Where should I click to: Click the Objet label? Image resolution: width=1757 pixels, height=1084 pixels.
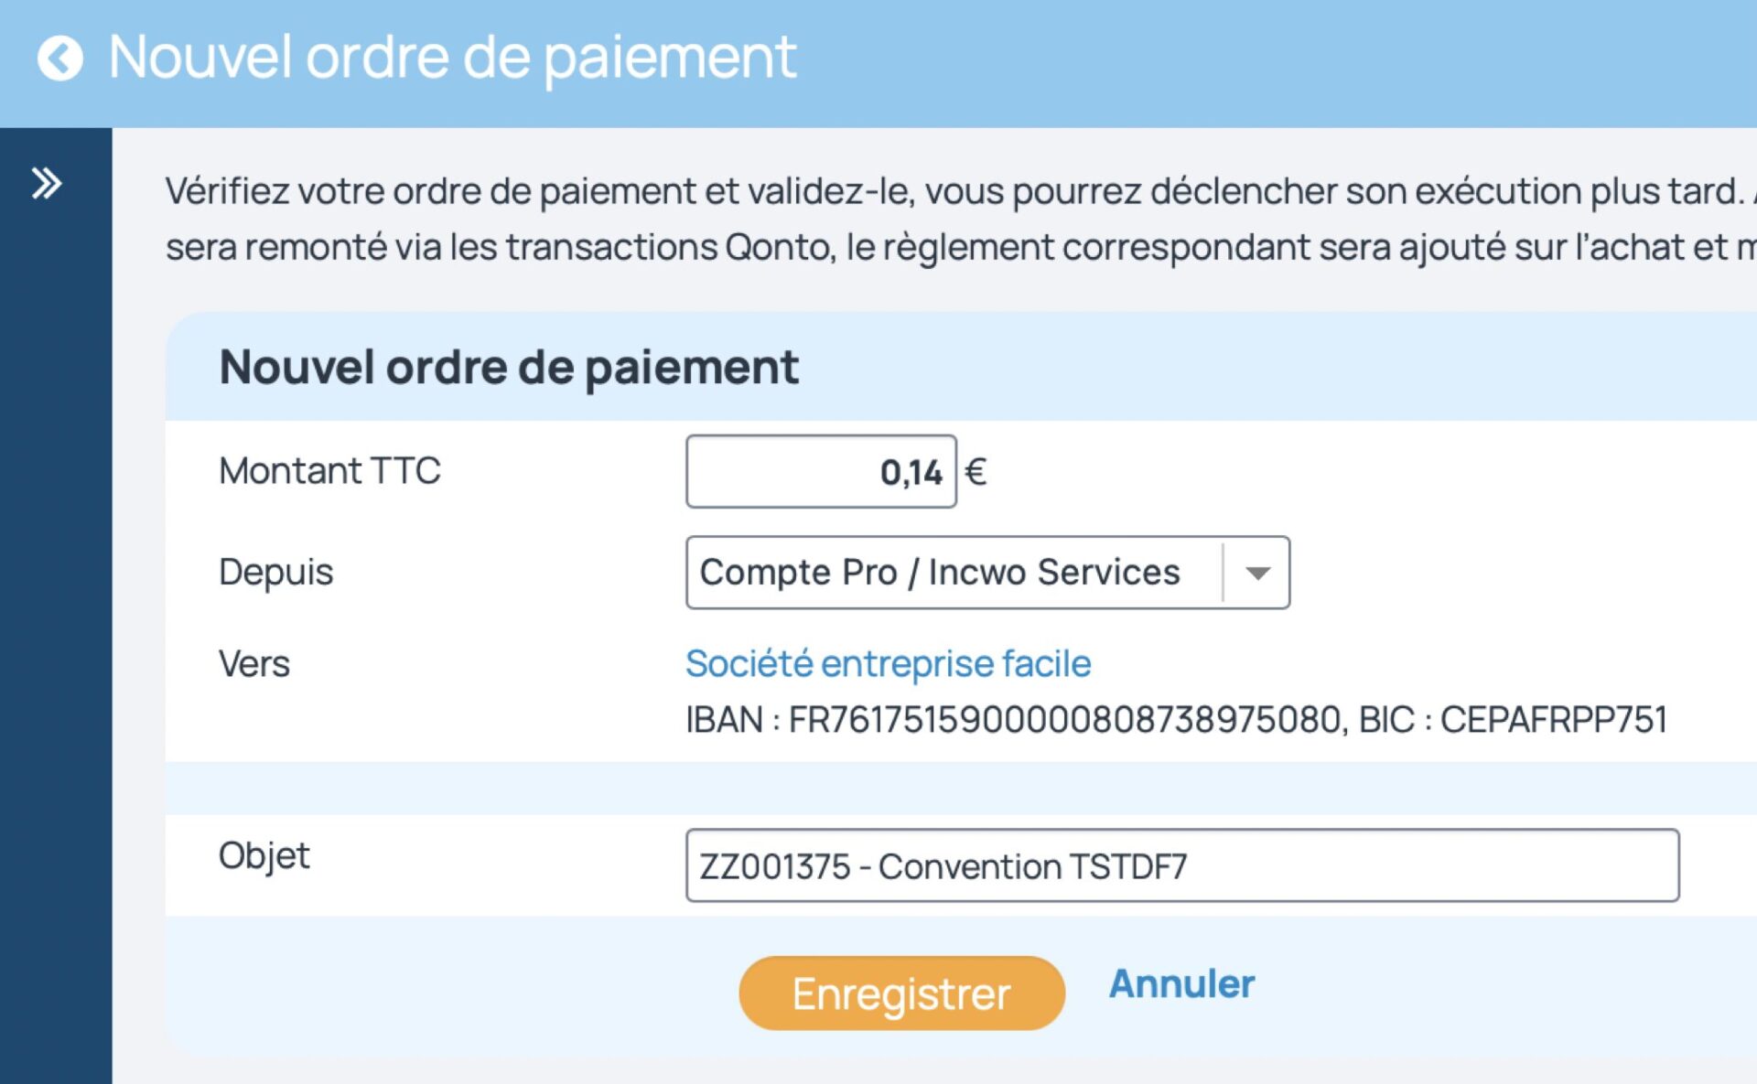[264, 856]
